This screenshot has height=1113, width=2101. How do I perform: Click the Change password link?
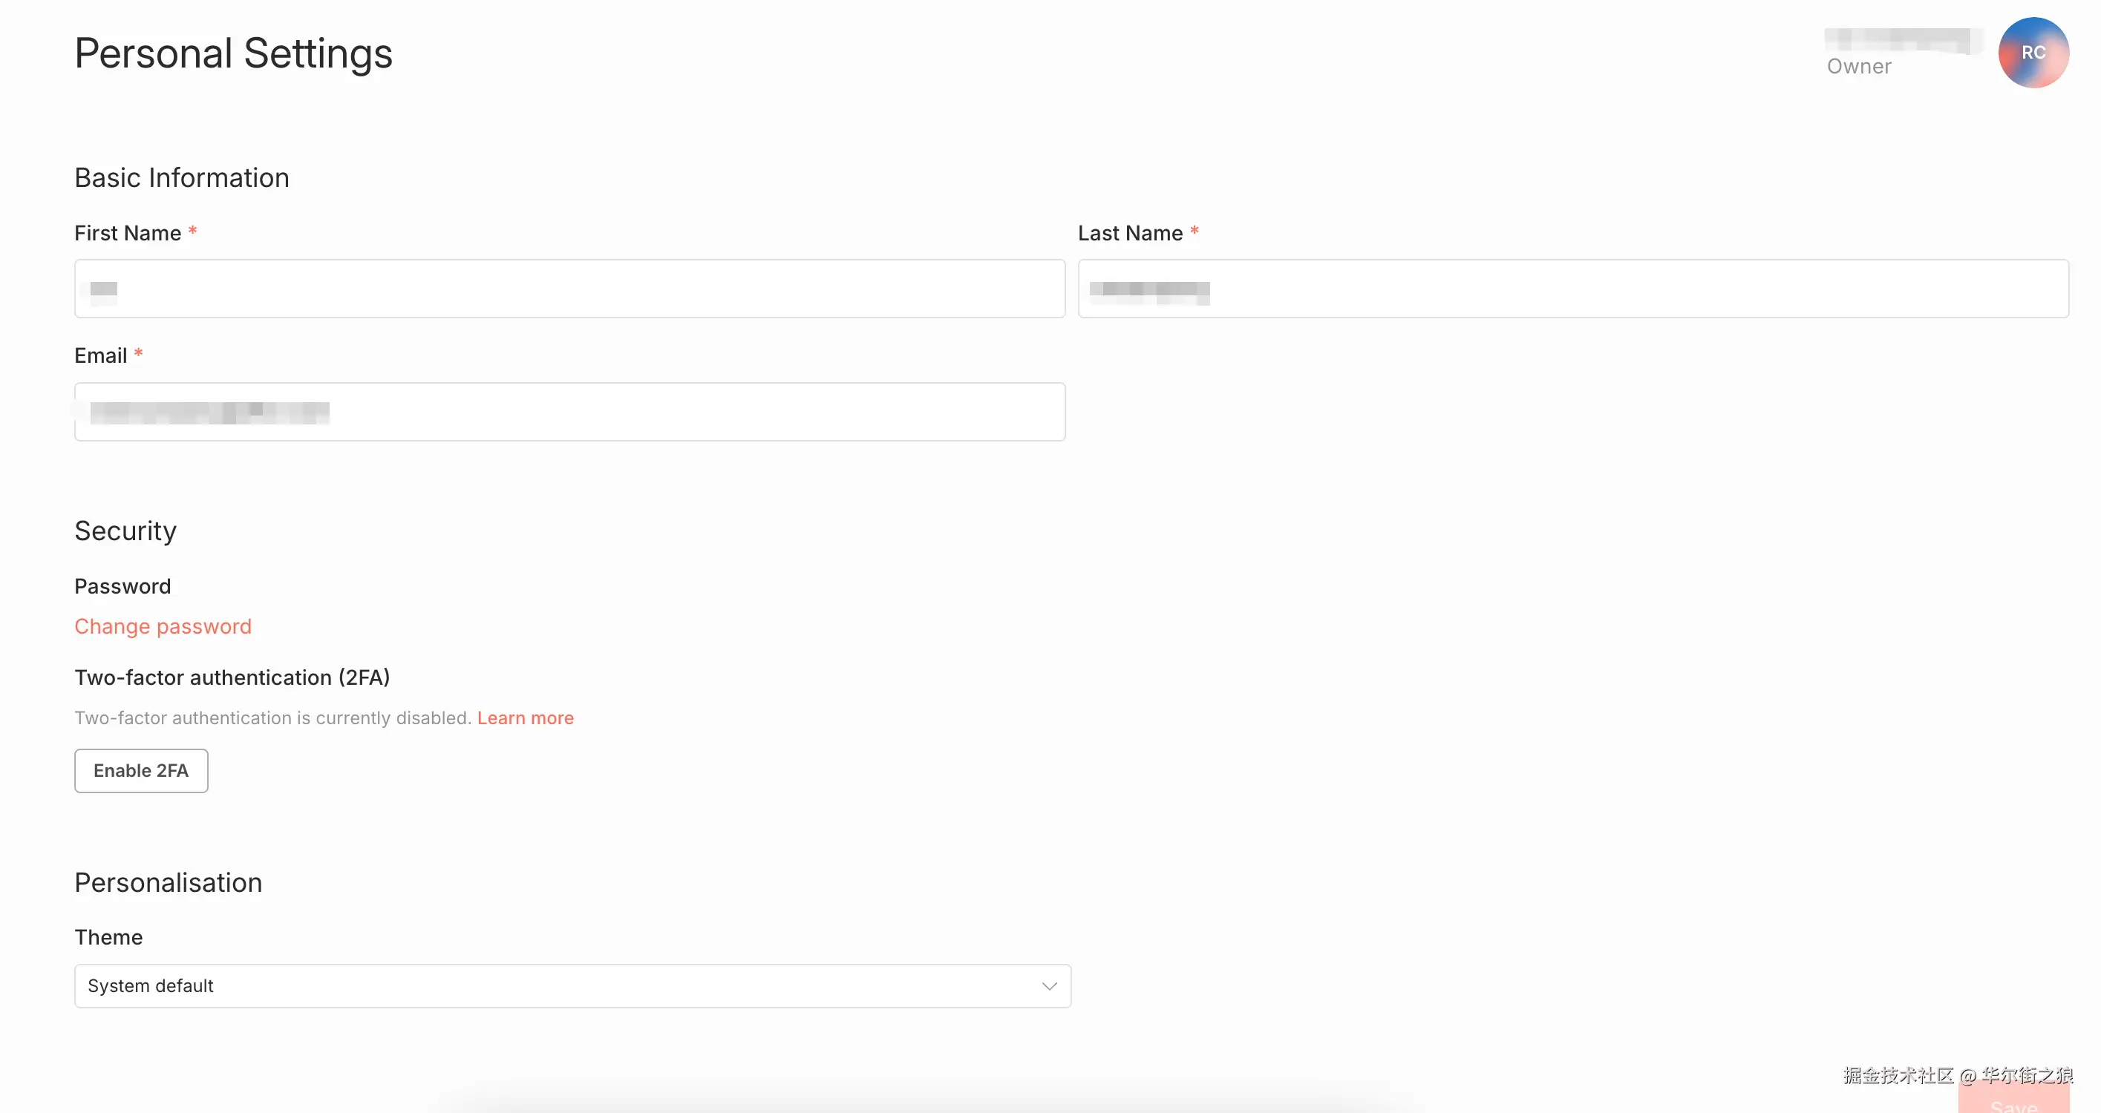[163, 626]
